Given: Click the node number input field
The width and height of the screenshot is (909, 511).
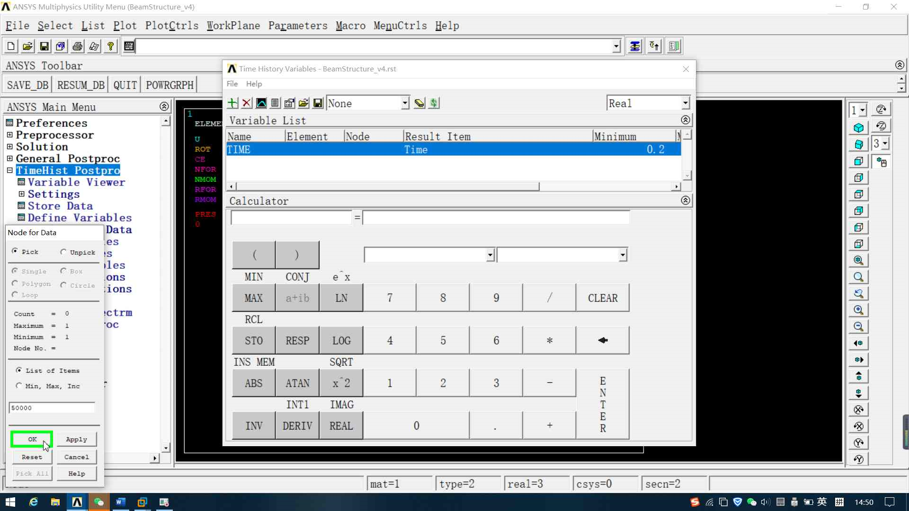Looking at the screenshot, I should [x=52, y=408].
